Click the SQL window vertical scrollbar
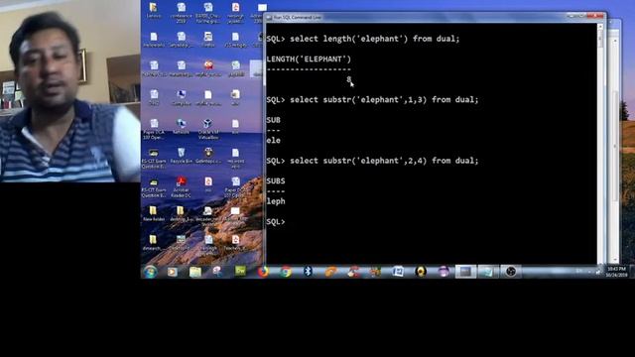The width and height of the screenshot is (635, 357). click(x=600, y=143)
